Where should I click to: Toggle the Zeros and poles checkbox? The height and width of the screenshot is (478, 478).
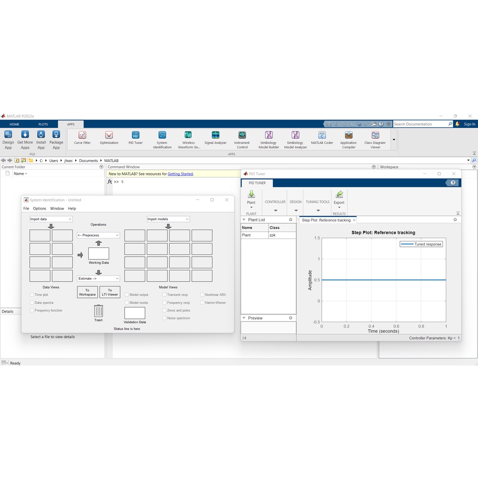[164, 310]
